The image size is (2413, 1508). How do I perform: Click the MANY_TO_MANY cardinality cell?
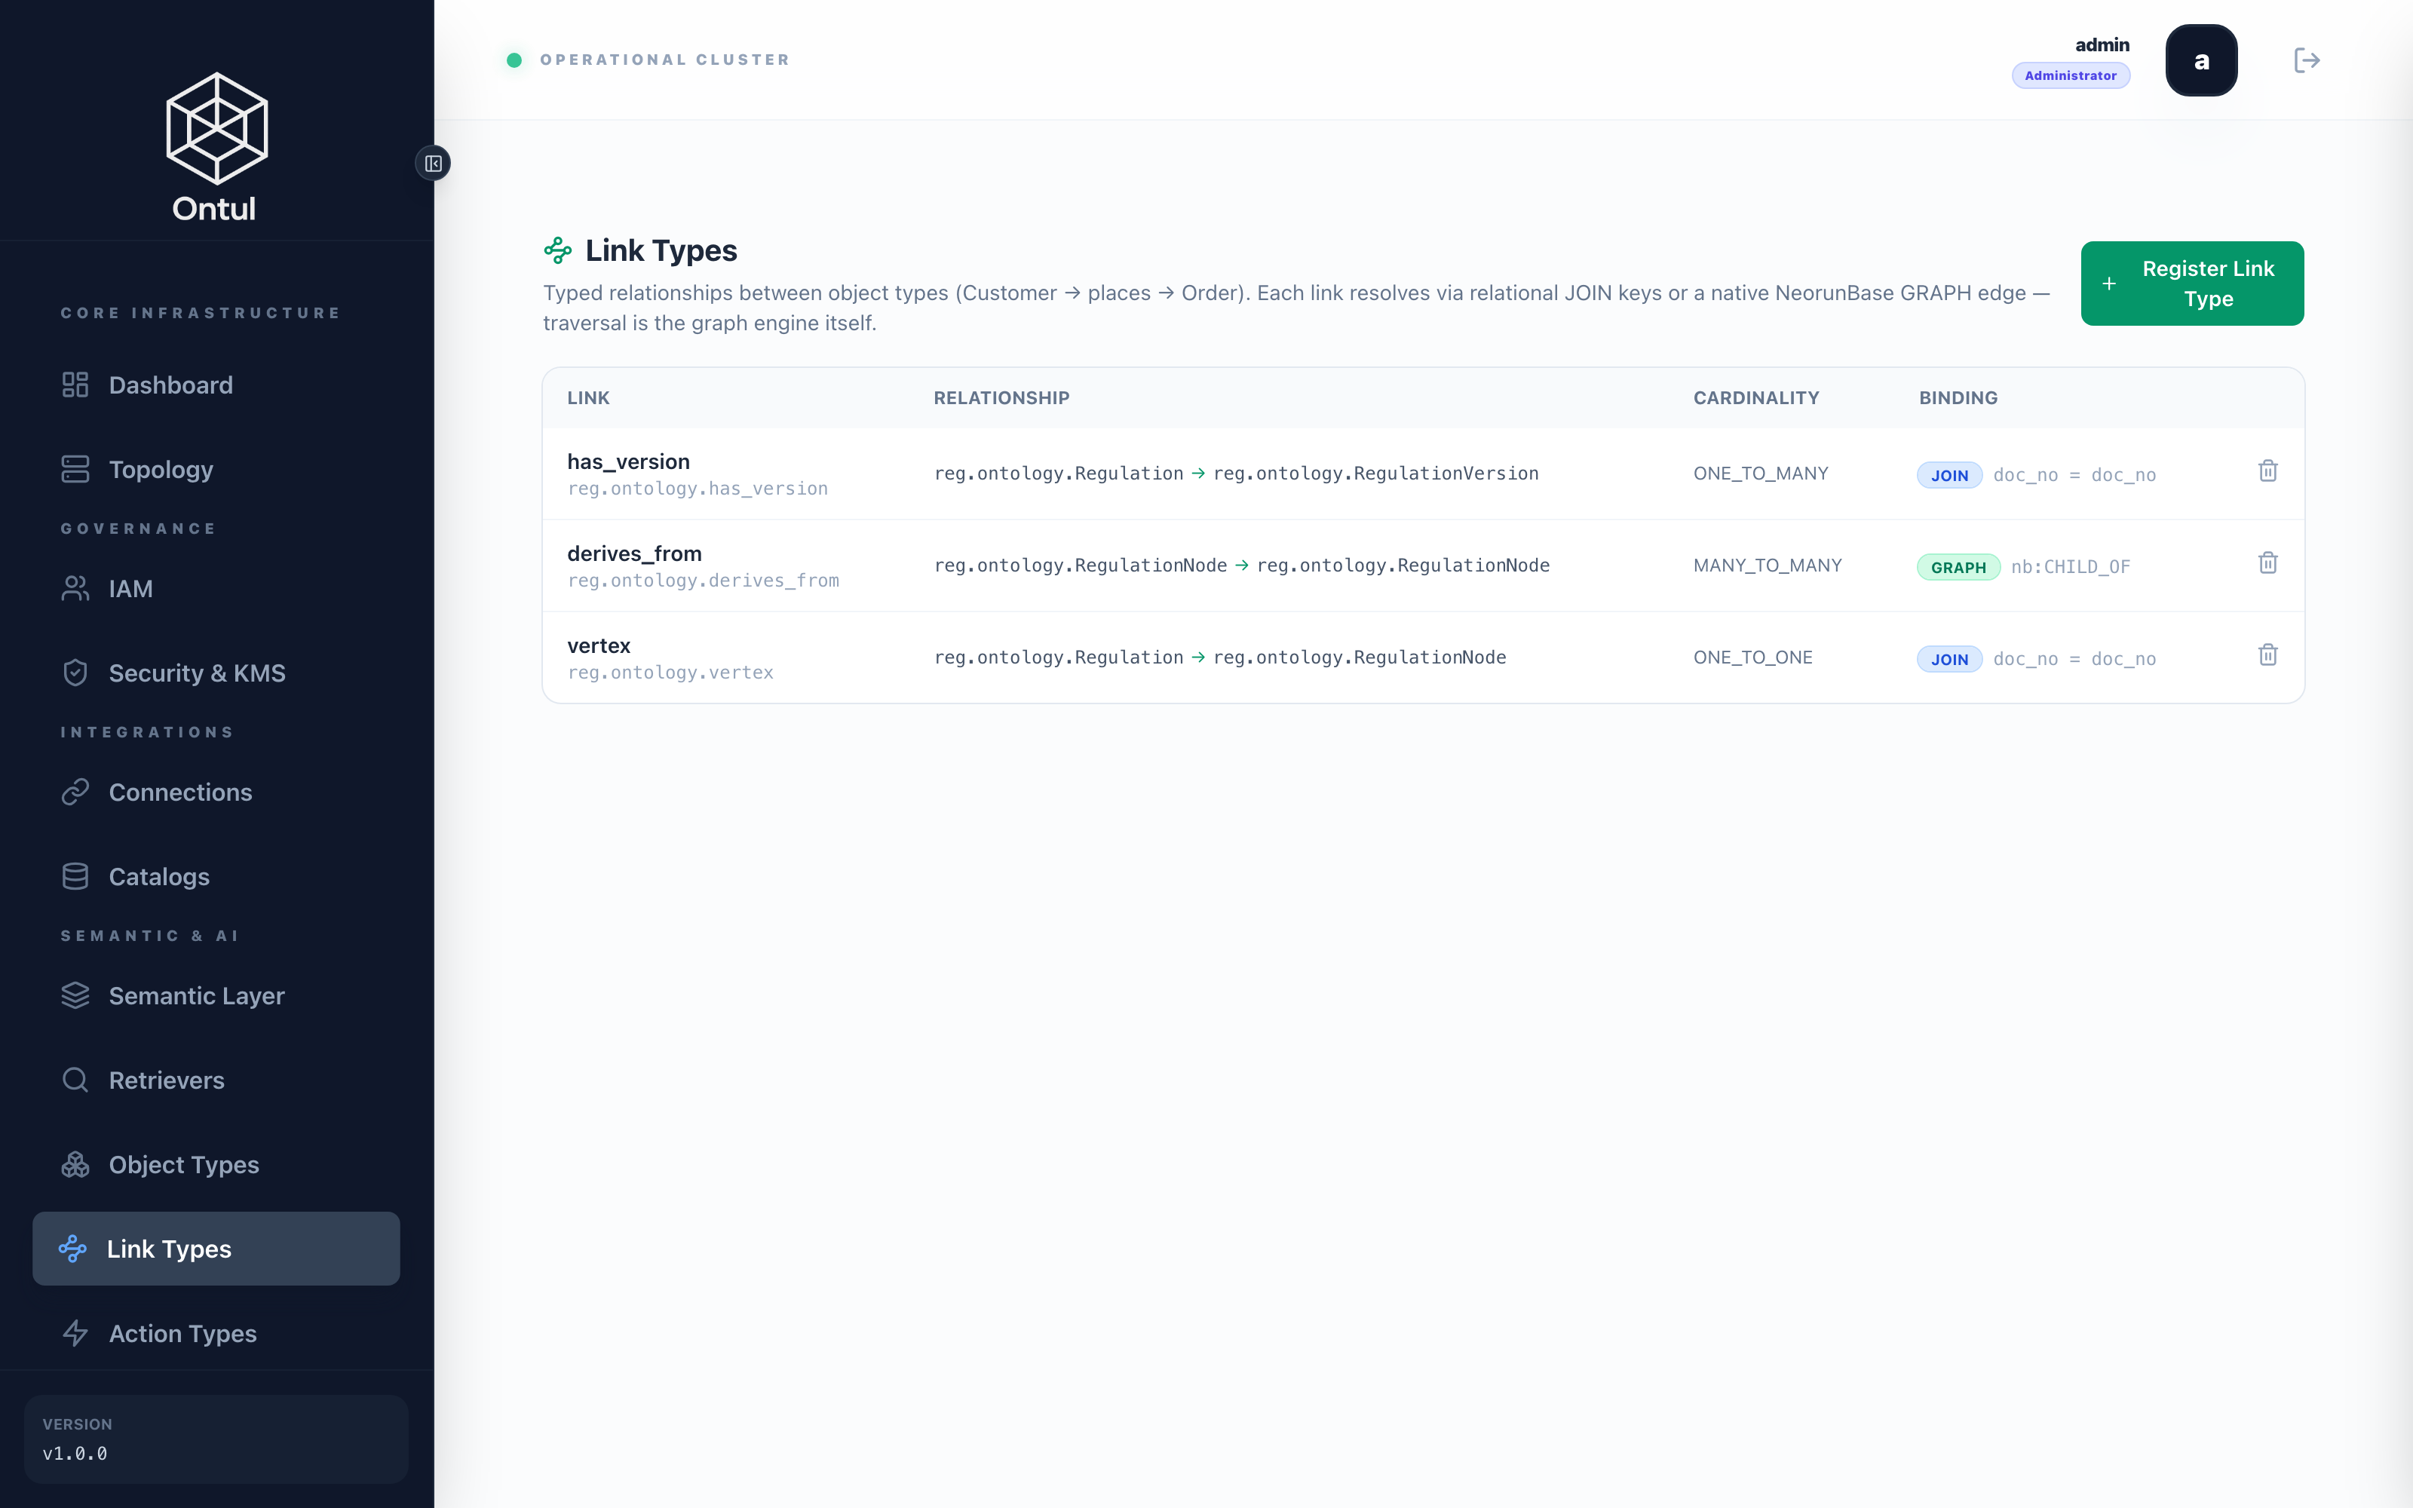1767,565
